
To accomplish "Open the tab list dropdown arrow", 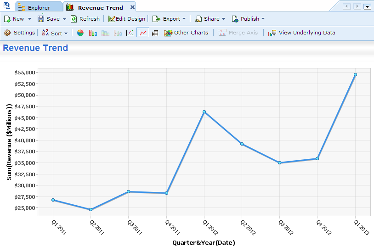I will tap(367, 6).
